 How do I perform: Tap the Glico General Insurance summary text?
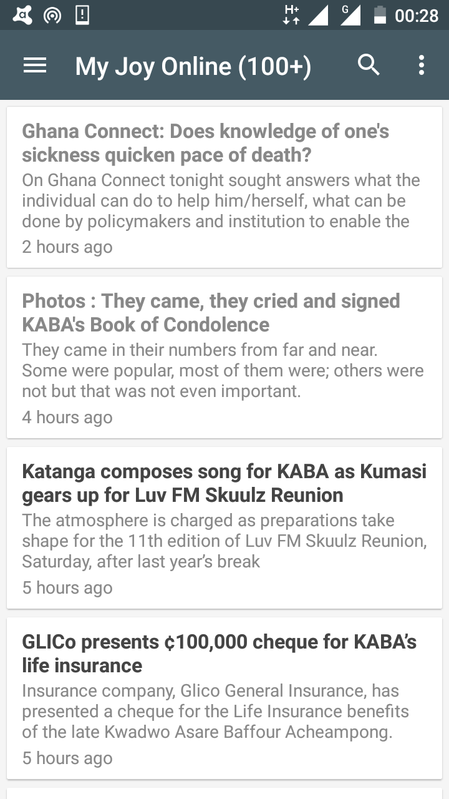(216, 711)
